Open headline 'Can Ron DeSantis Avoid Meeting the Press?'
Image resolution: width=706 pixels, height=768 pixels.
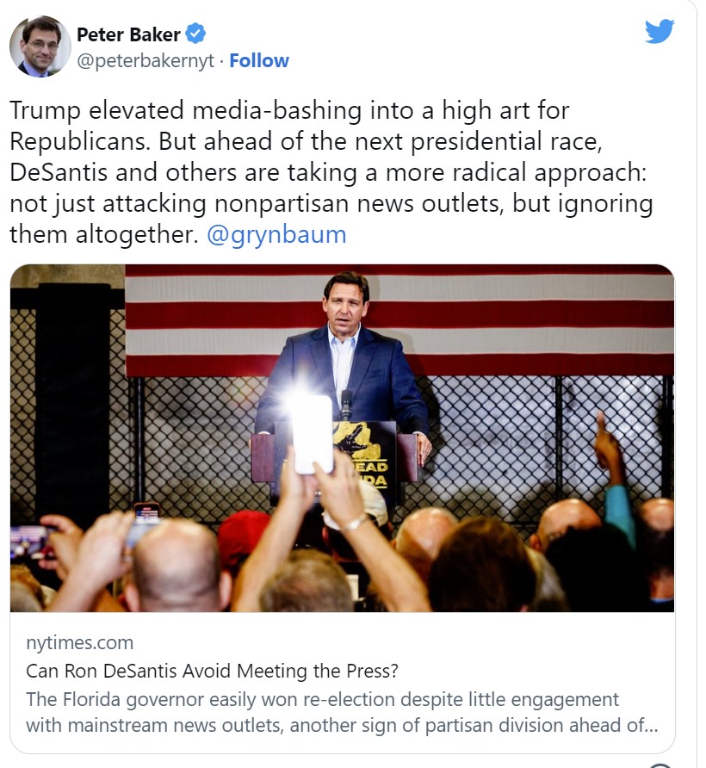coord(212,671)
